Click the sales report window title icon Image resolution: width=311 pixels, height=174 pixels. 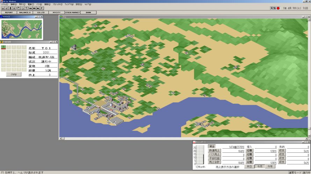coord(194,142)
